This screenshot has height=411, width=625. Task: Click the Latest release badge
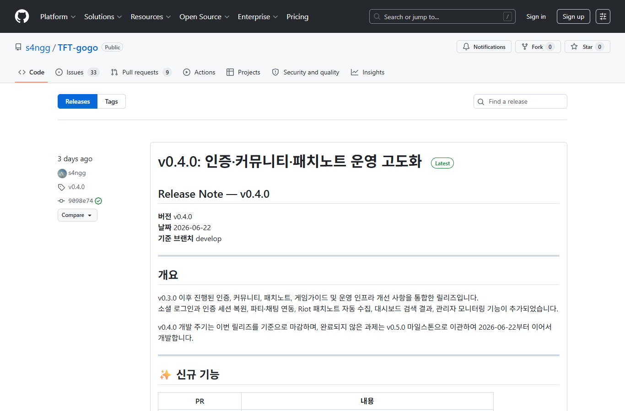tap(442, 163)
